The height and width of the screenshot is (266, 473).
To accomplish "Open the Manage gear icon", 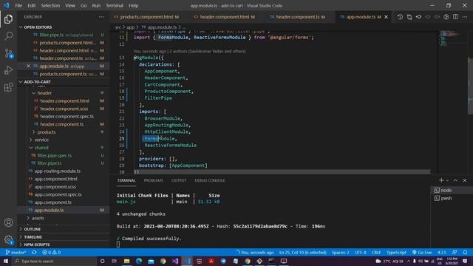I will pos(8,239).
